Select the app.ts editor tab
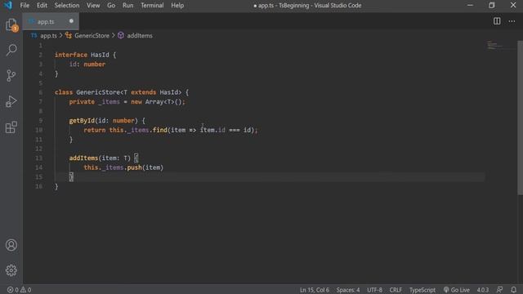 tap(51, 21)
